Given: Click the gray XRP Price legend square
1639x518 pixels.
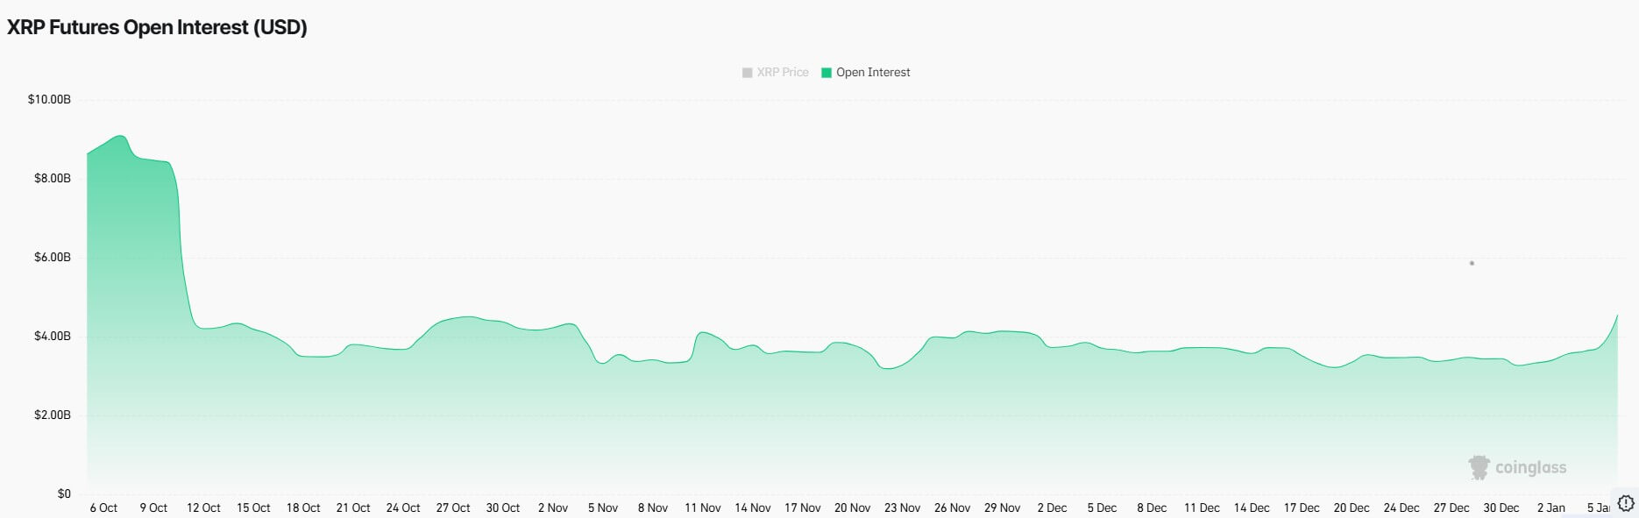Looking at the screenshot, I should (747, 73).
